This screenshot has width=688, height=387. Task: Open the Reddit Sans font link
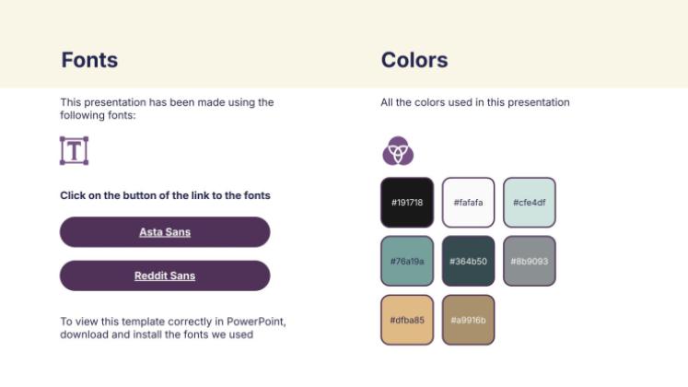[x=165, y=276]
